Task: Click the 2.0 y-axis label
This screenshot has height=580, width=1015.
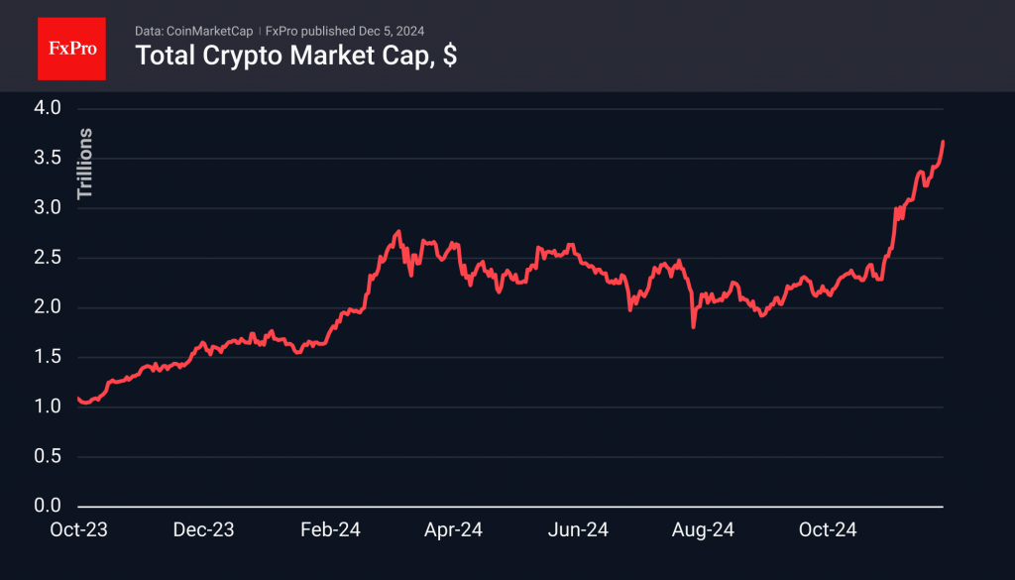Action: click(x=49, y=307)
